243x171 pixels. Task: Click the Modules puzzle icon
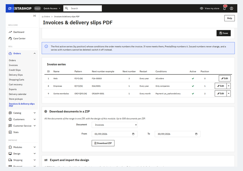click(10, 147)
